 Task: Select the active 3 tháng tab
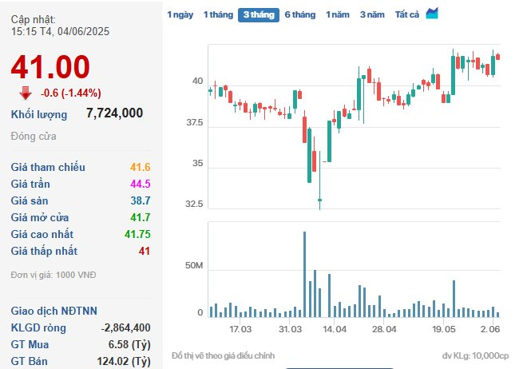click(x=258, y=14)
